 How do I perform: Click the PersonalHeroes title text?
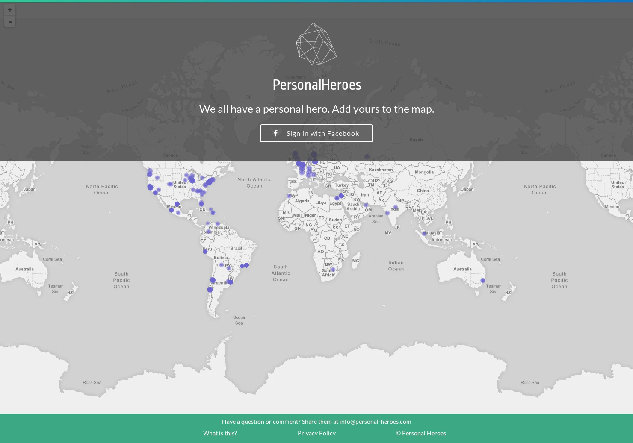click(x=316, y=85)
